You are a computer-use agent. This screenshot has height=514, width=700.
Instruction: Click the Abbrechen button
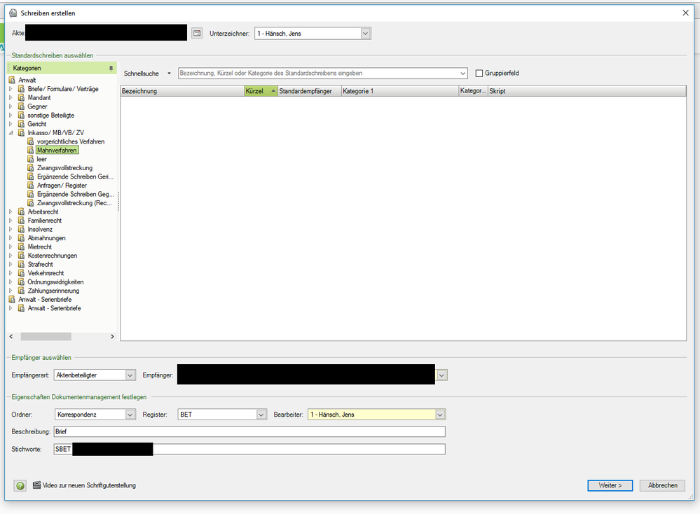(x=662, y=485)
